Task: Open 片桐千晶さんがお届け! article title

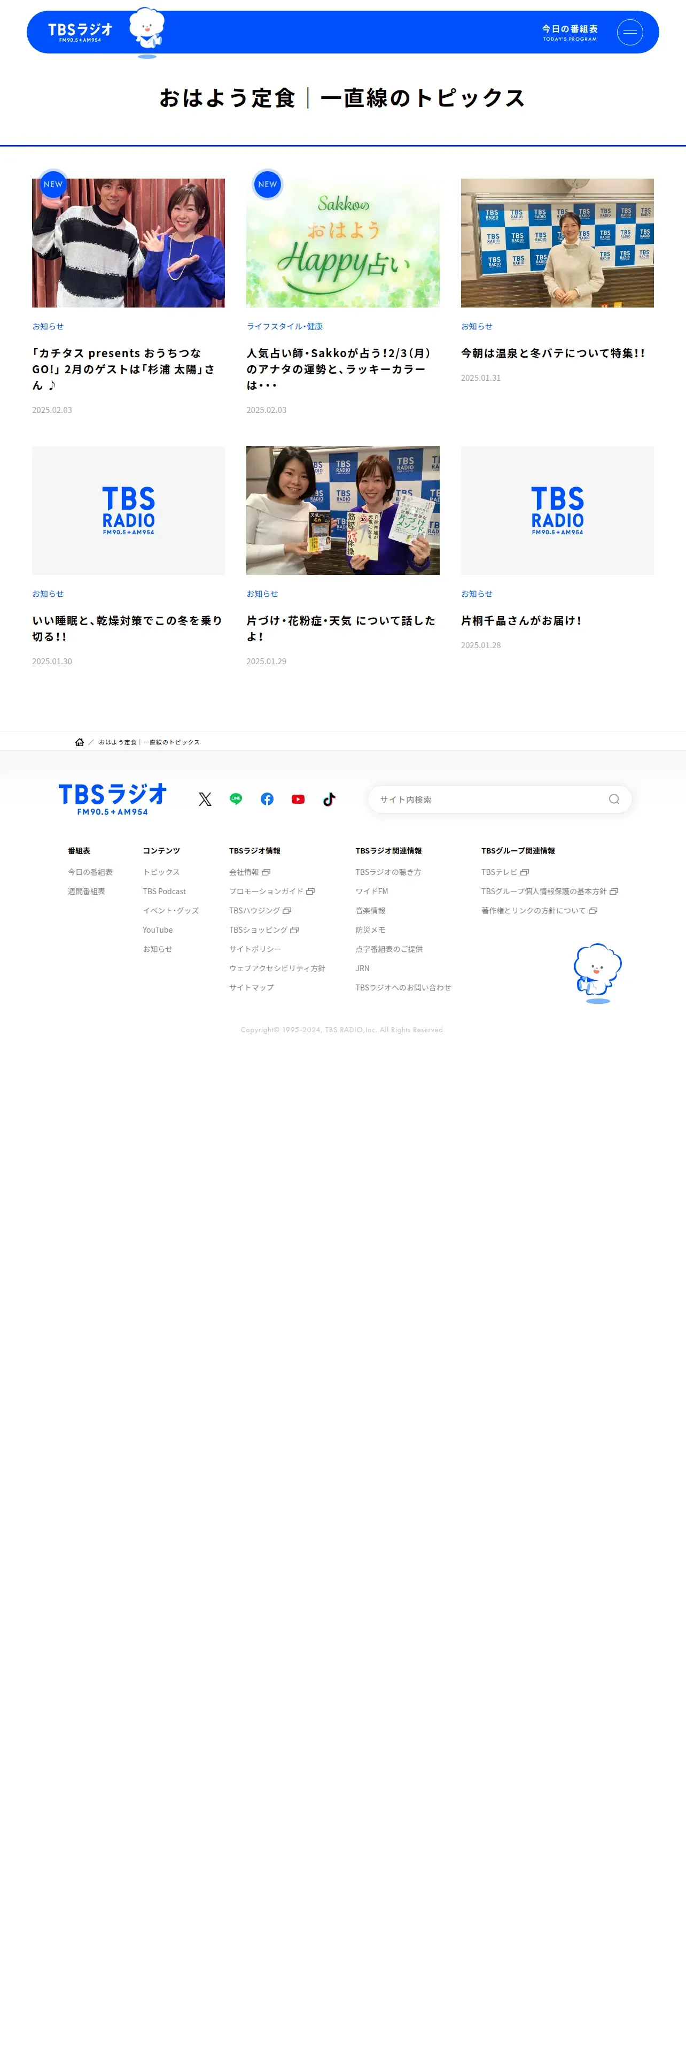Action: click(x=521, y=620)
